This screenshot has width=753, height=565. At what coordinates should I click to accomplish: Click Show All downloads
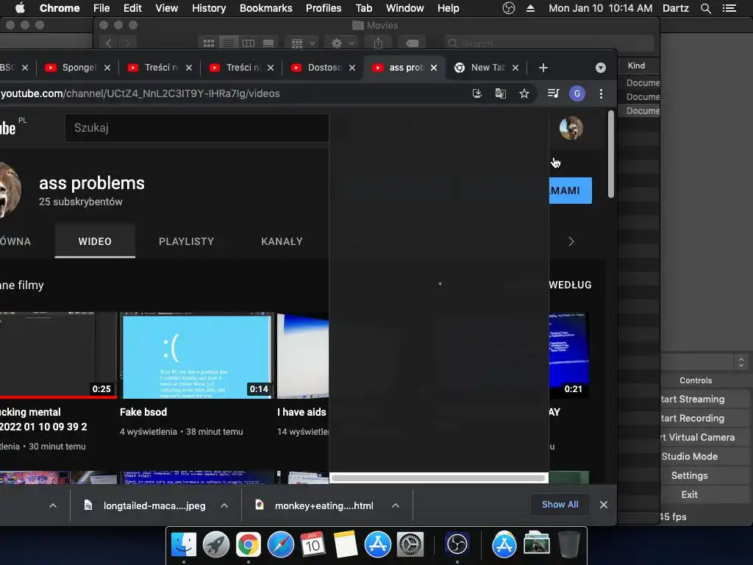pyautogui.click(x=560, y=505)
